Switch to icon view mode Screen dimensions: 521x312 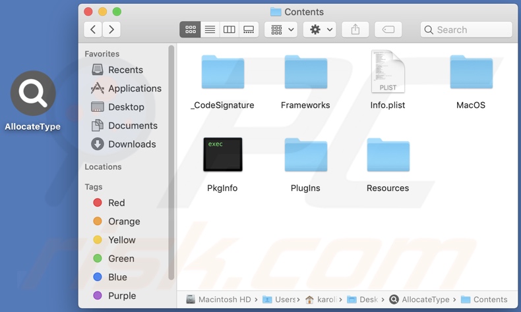coord(190,30)
